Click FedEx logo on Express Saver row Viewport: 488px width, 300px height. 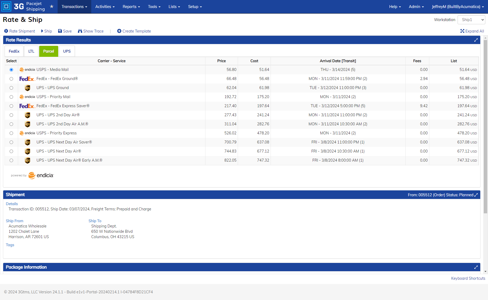[x=27, y=106]
